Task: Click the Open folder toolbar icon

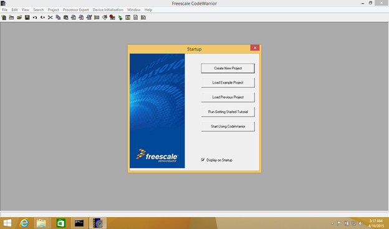Action: point(19,17)
